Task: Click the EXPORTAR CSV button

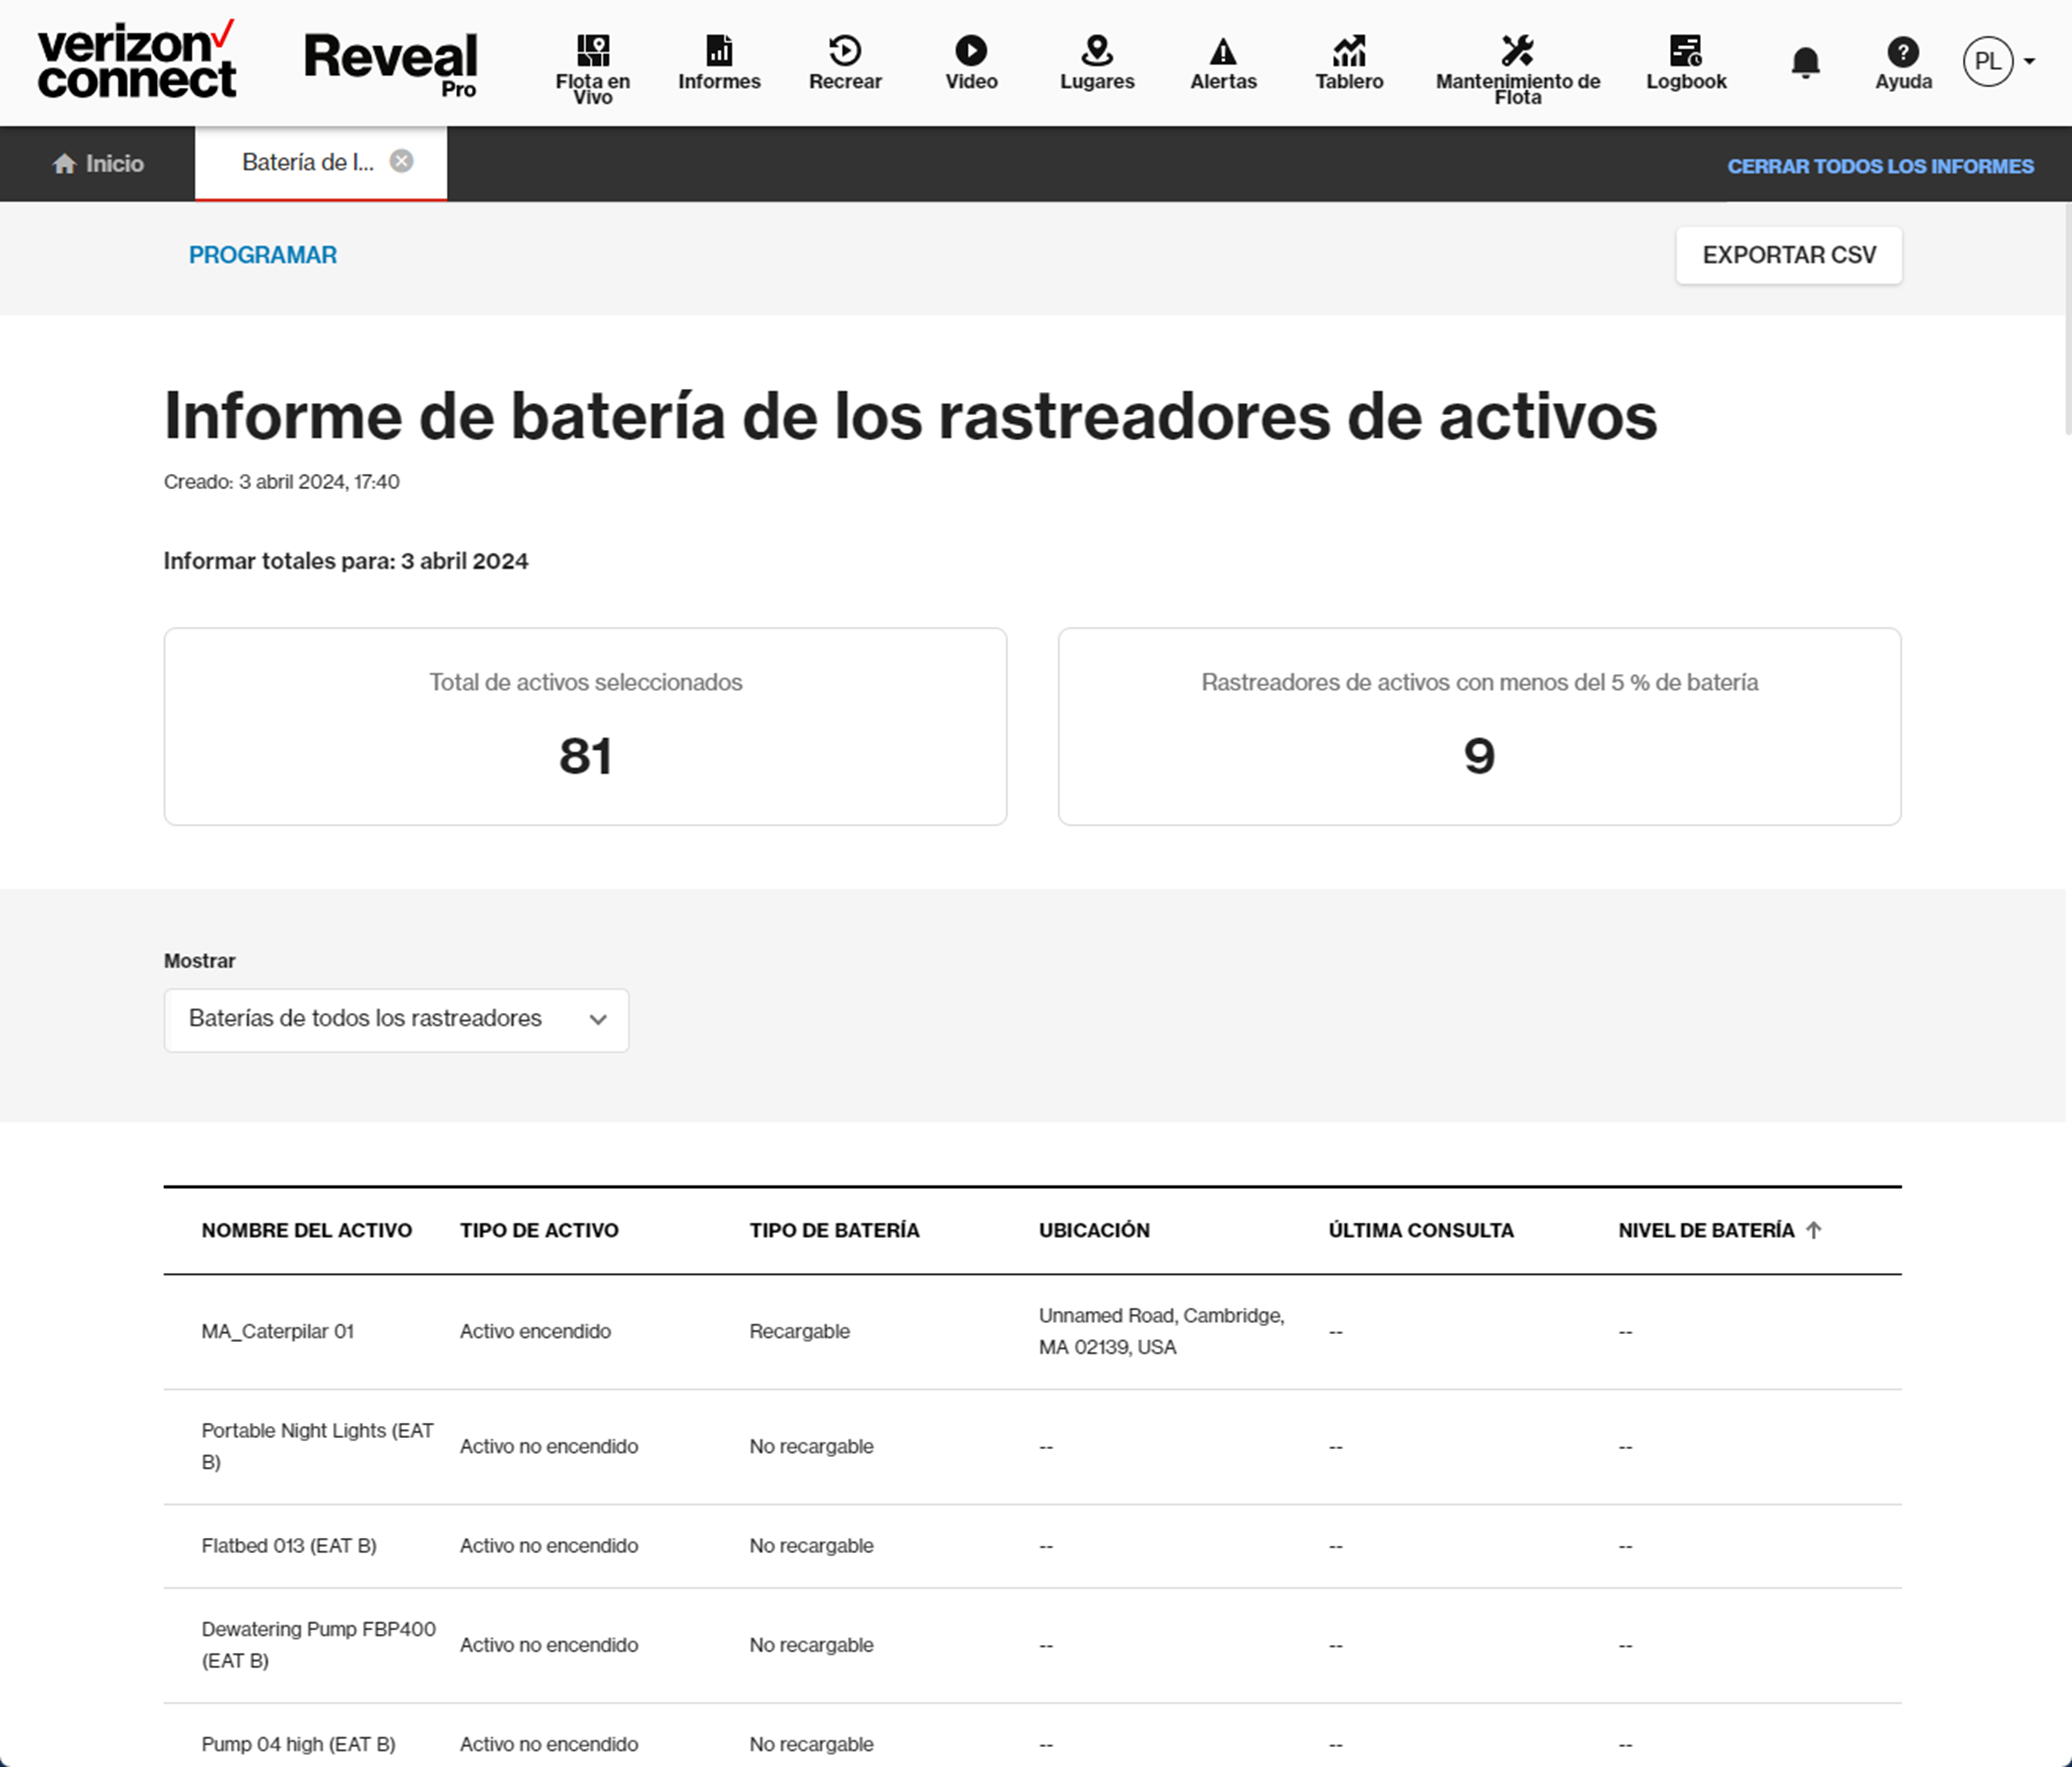Action: (x=1789, y=255)
